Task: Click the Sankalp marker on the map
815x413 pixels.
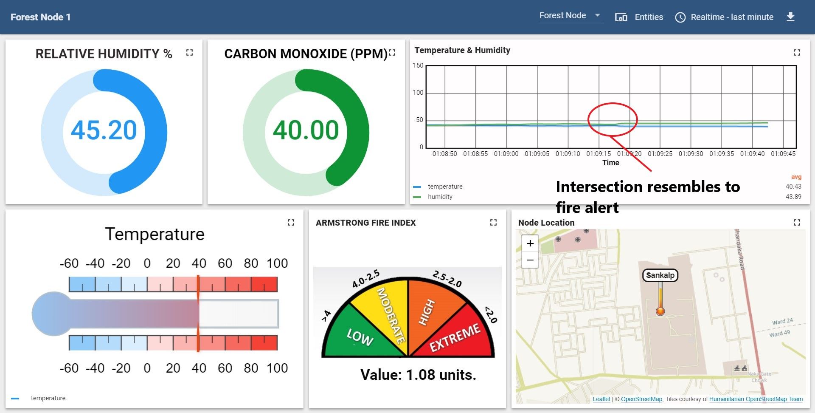Action: 660,275
